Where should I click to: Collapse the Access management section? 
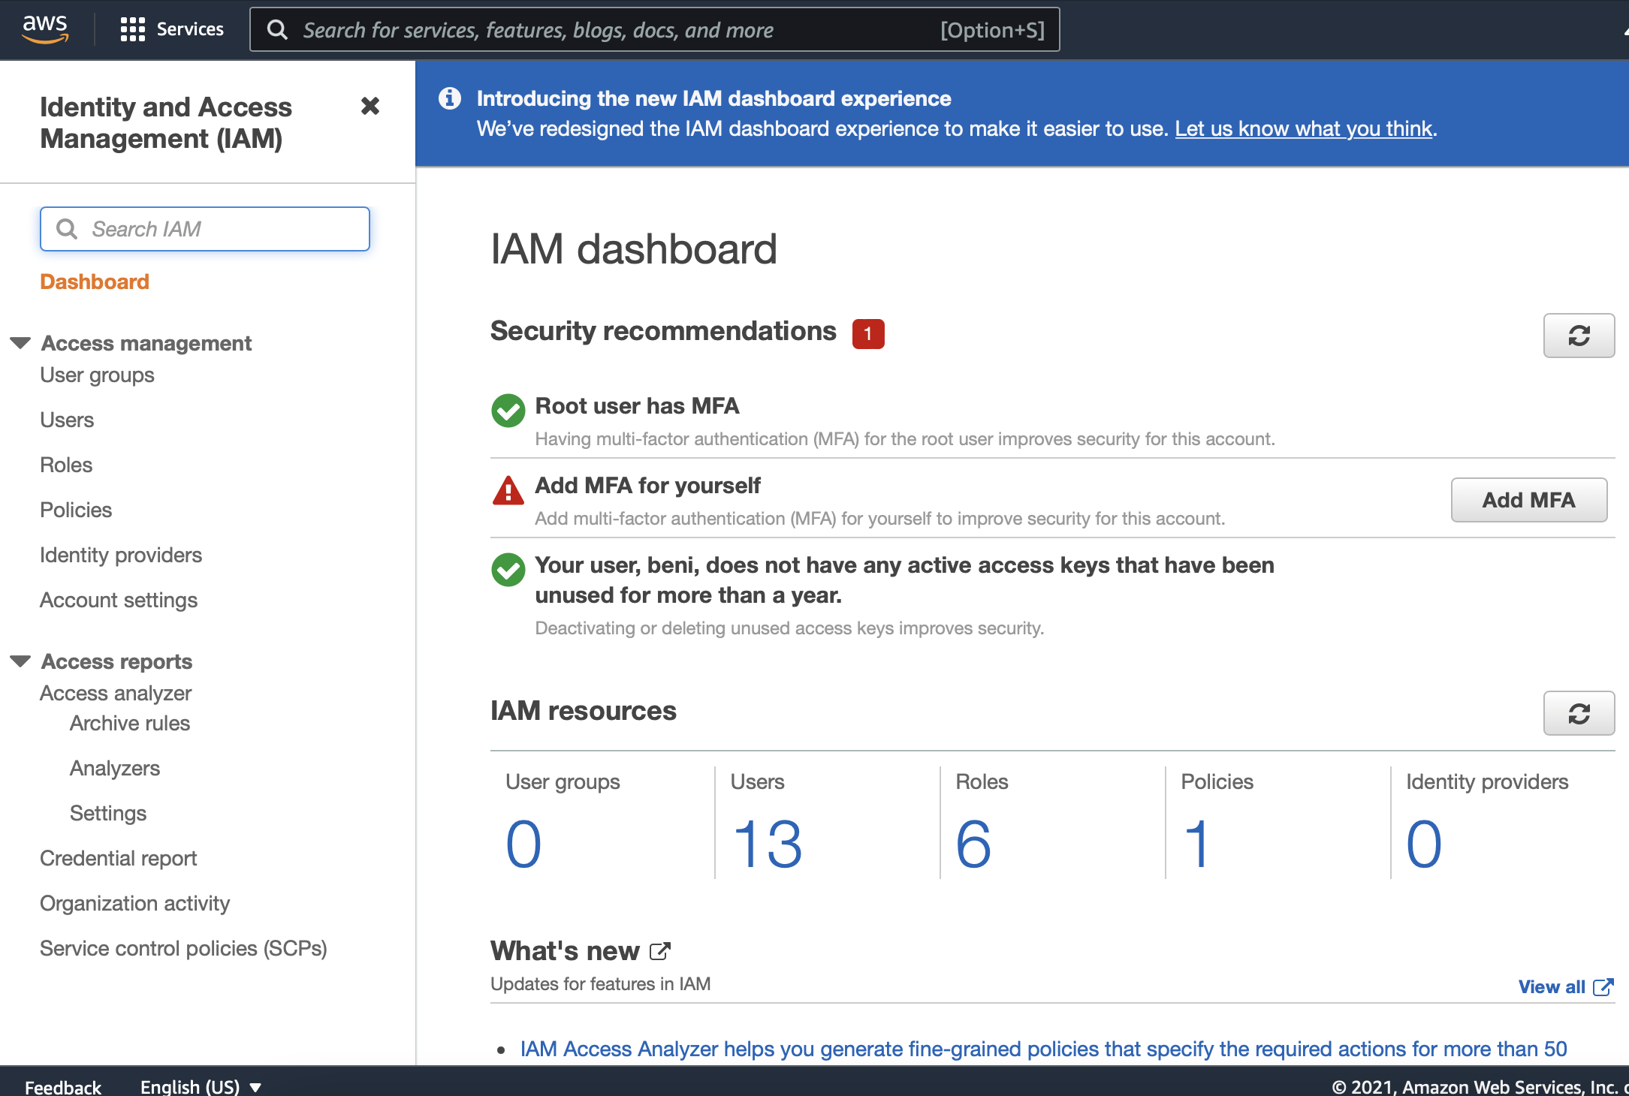click(20, 343)
